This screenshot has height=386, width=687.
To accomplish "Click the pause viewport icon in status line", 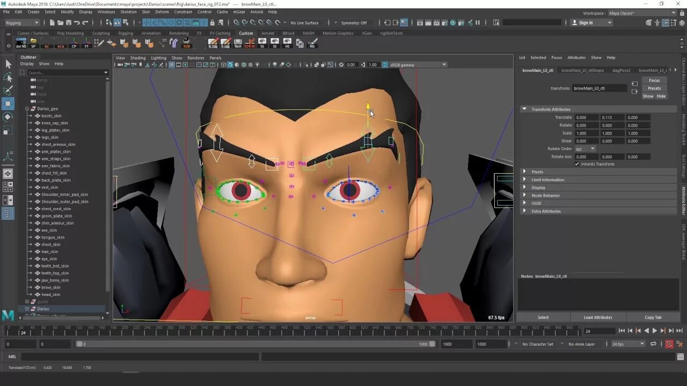I will point(478,23).
